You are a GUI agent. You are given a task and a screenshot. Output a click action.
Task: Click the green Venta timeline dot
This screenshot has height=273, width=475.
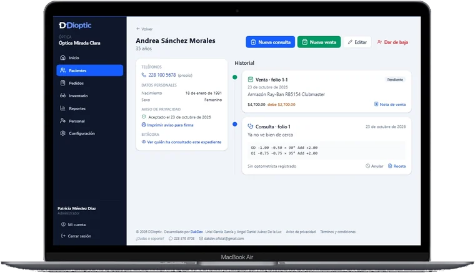coord(235,77)
